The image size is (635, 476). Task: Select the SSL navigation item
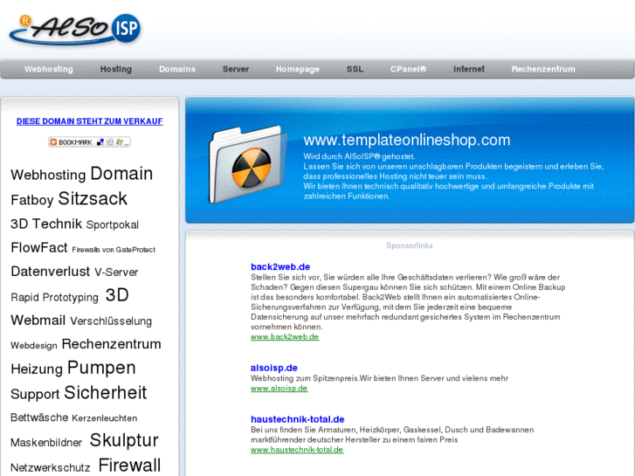click(x=355, y=69)
